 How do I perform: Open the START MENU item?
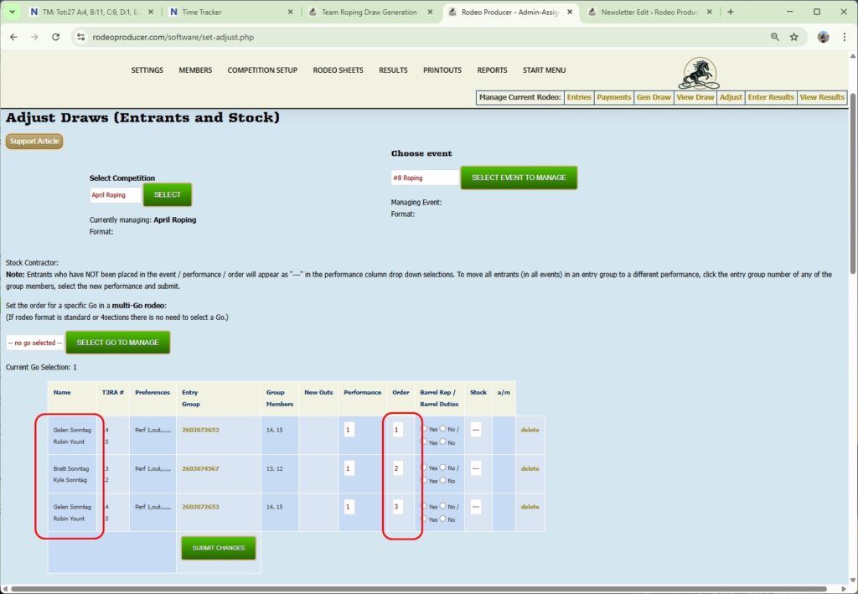(545, 70)
